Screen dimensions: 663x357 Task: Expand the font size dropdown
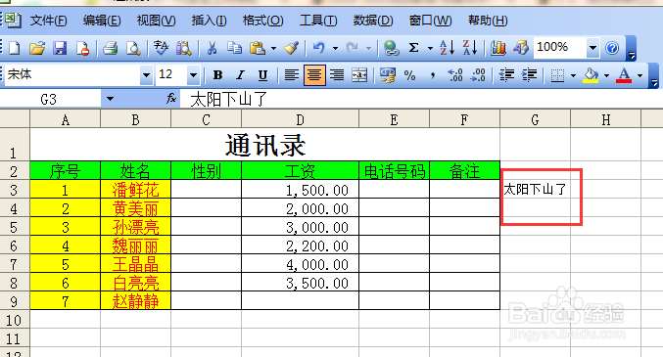click(193, 75)
